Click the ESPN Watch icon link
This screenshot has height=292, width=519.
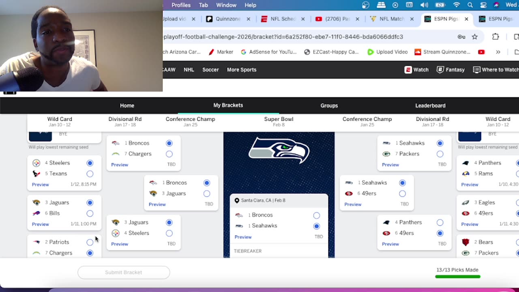click(417, 70)
